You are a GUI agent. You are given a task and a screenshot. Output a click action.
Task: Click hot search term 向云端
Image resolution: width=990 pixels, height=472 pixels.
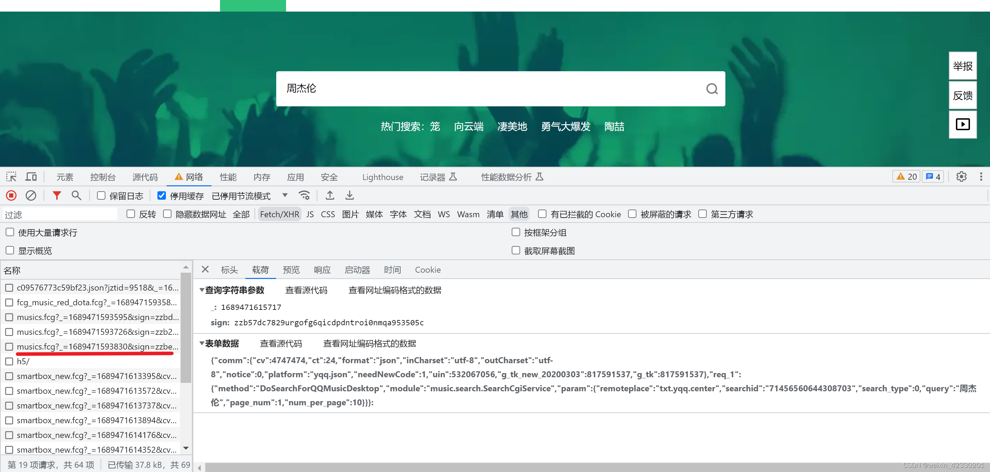coord(468,126)
